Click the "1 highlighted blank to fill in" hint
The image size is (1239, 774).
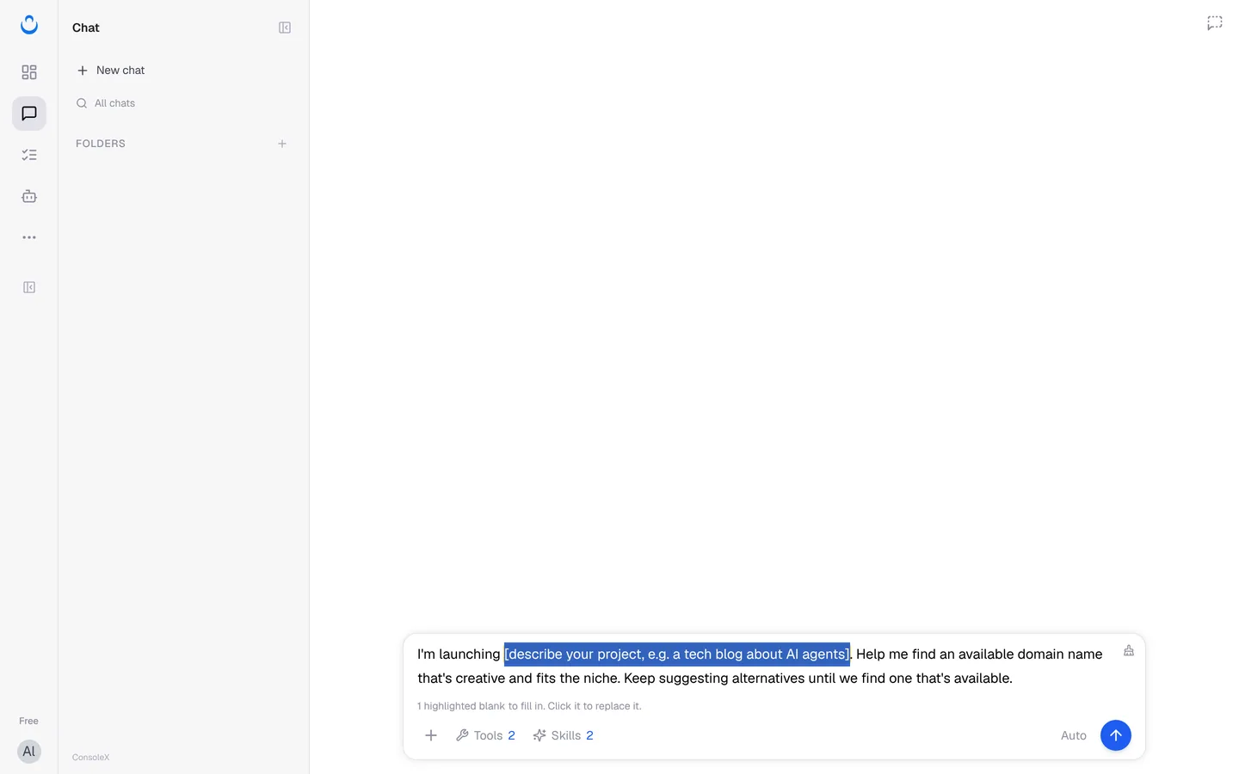(529, 706)
